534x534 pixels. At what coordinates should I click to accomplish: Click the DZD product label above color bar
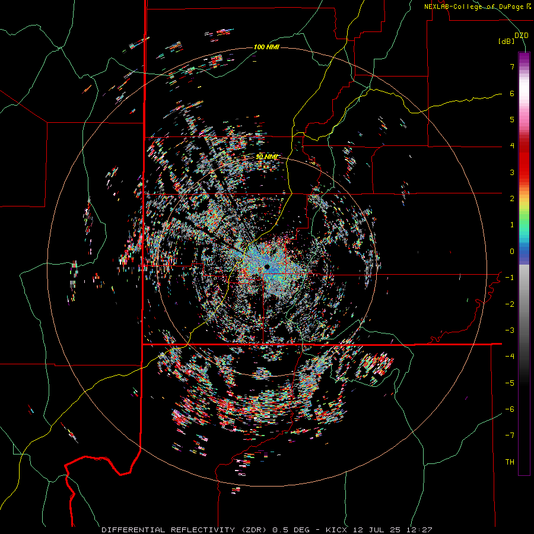click(521, 36)
